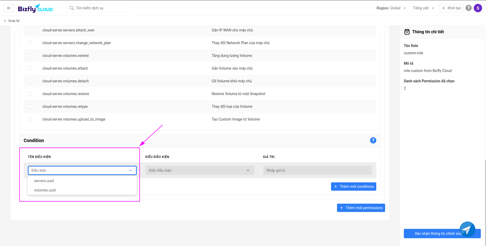This screenshot has height=246, width=486.
Task: Click the Quay lại back arrow
Action: click(x=5, y=21)
